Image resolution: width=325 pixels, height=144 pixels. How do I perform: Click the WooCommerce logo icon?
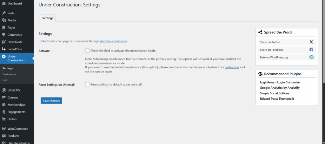coord(4,129)
